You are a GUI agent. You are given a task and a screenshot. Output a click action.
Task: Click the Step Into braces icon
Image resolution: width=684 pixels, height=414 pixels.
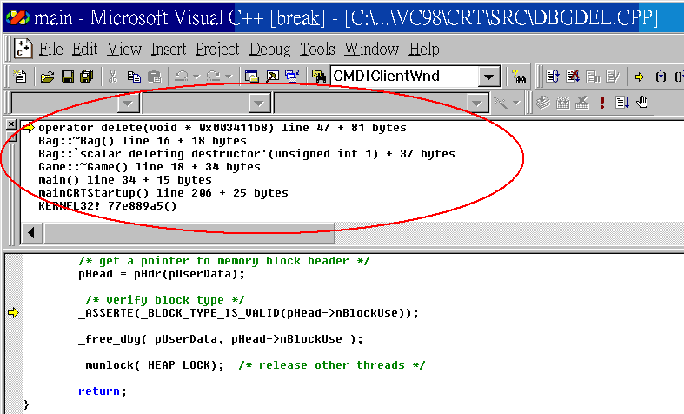(661, 77)
